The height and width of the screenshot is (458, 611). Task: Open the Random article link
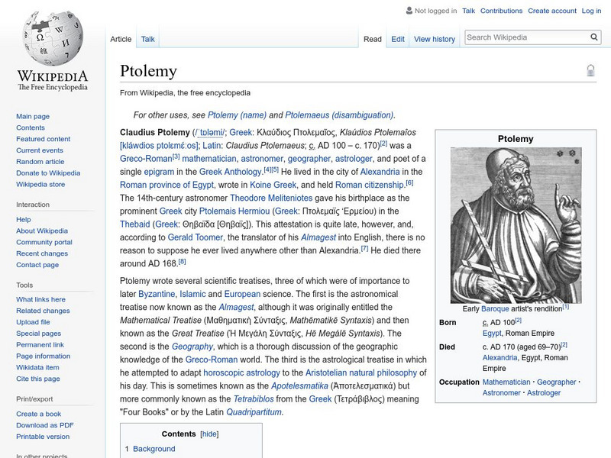click(x=40, y=162)
